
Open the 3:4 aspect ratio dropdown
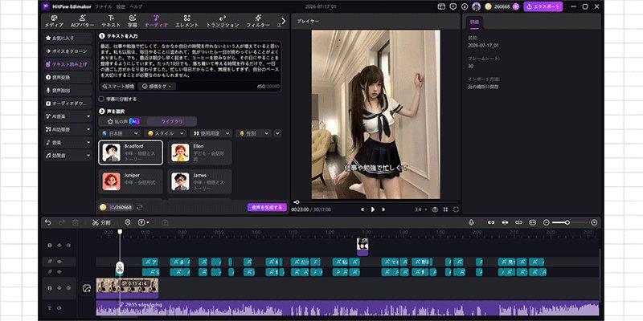[420, 209]
